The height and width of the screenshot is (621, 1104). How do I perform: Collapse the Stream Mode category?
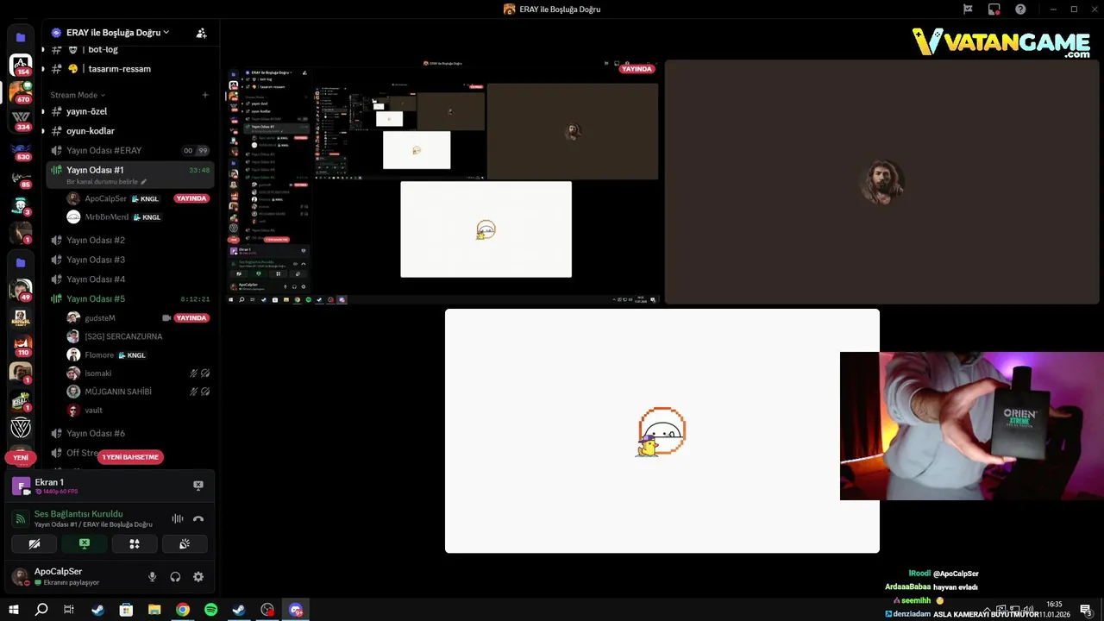tap(78, 95)
